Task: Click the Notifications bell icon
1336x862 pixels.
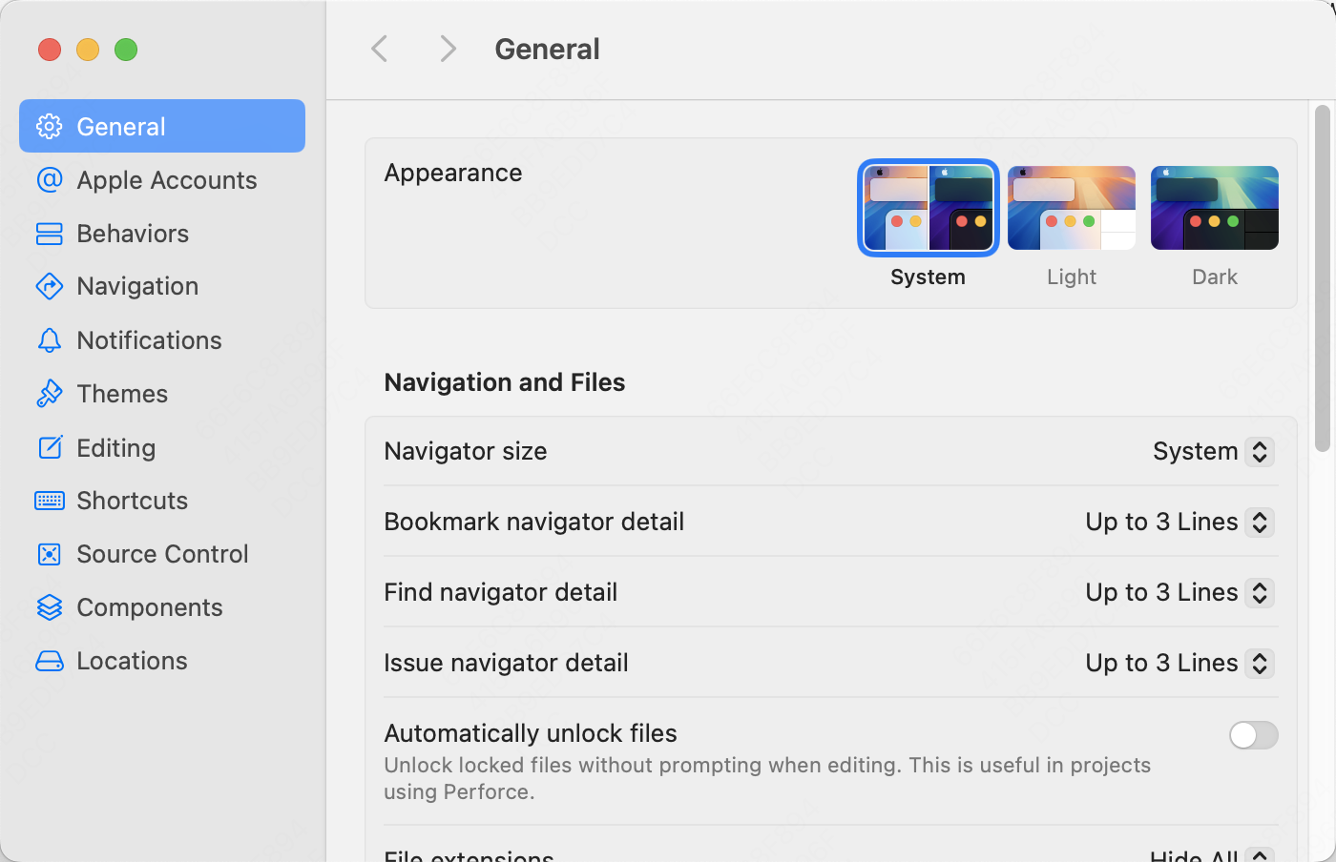Action: point(50,340)
